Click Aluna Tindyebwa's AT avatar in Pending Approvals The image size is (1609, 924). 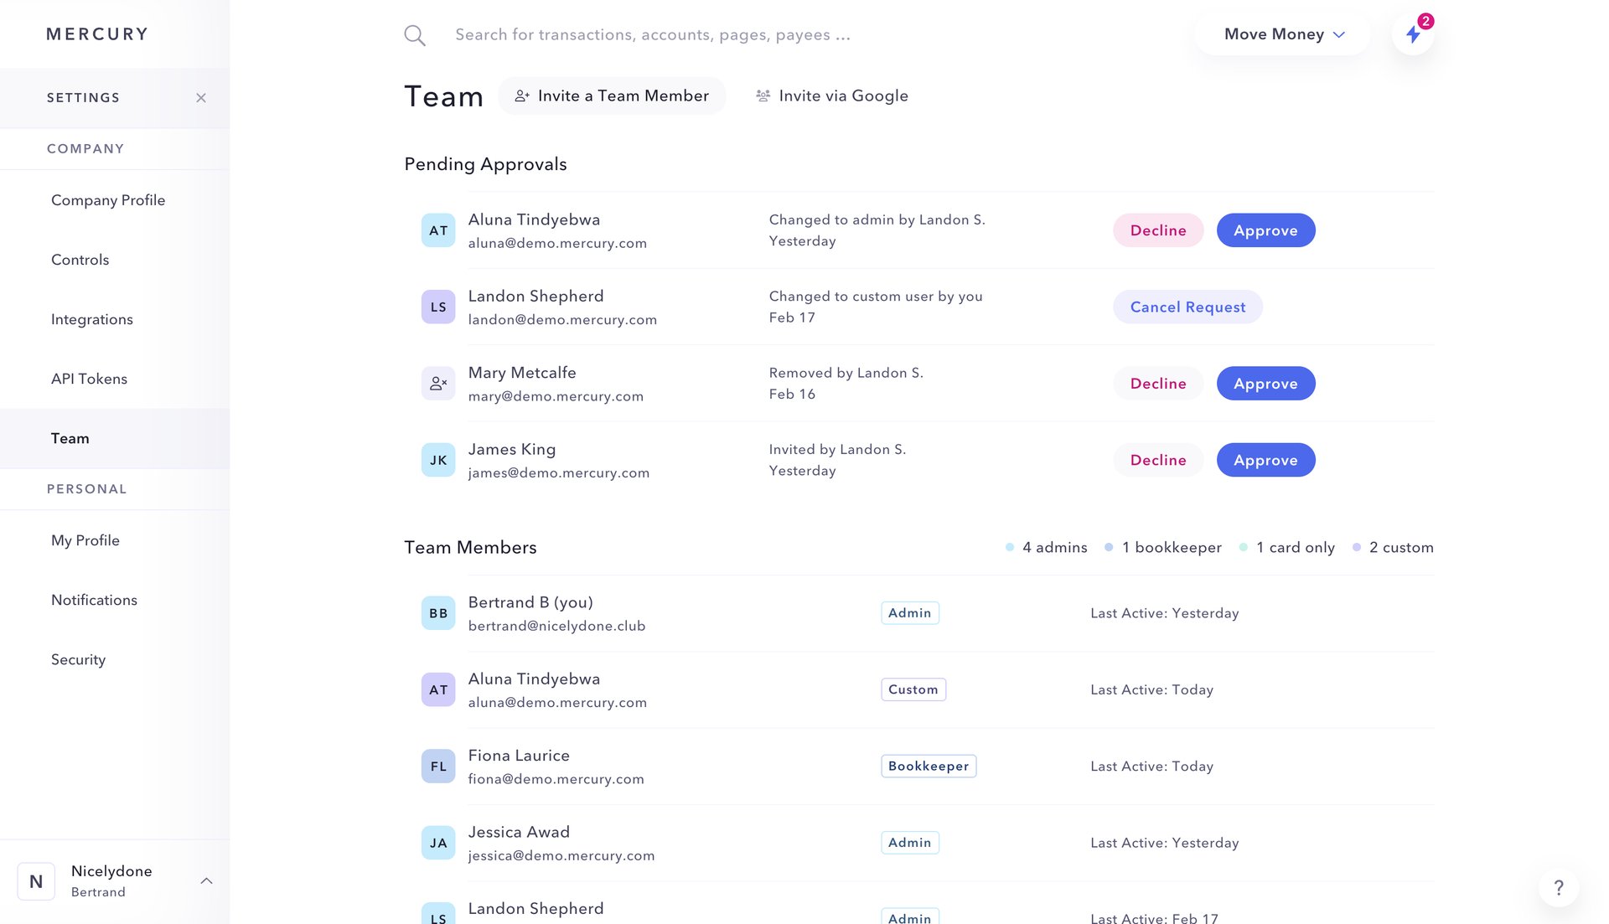(x=437, y=230)
